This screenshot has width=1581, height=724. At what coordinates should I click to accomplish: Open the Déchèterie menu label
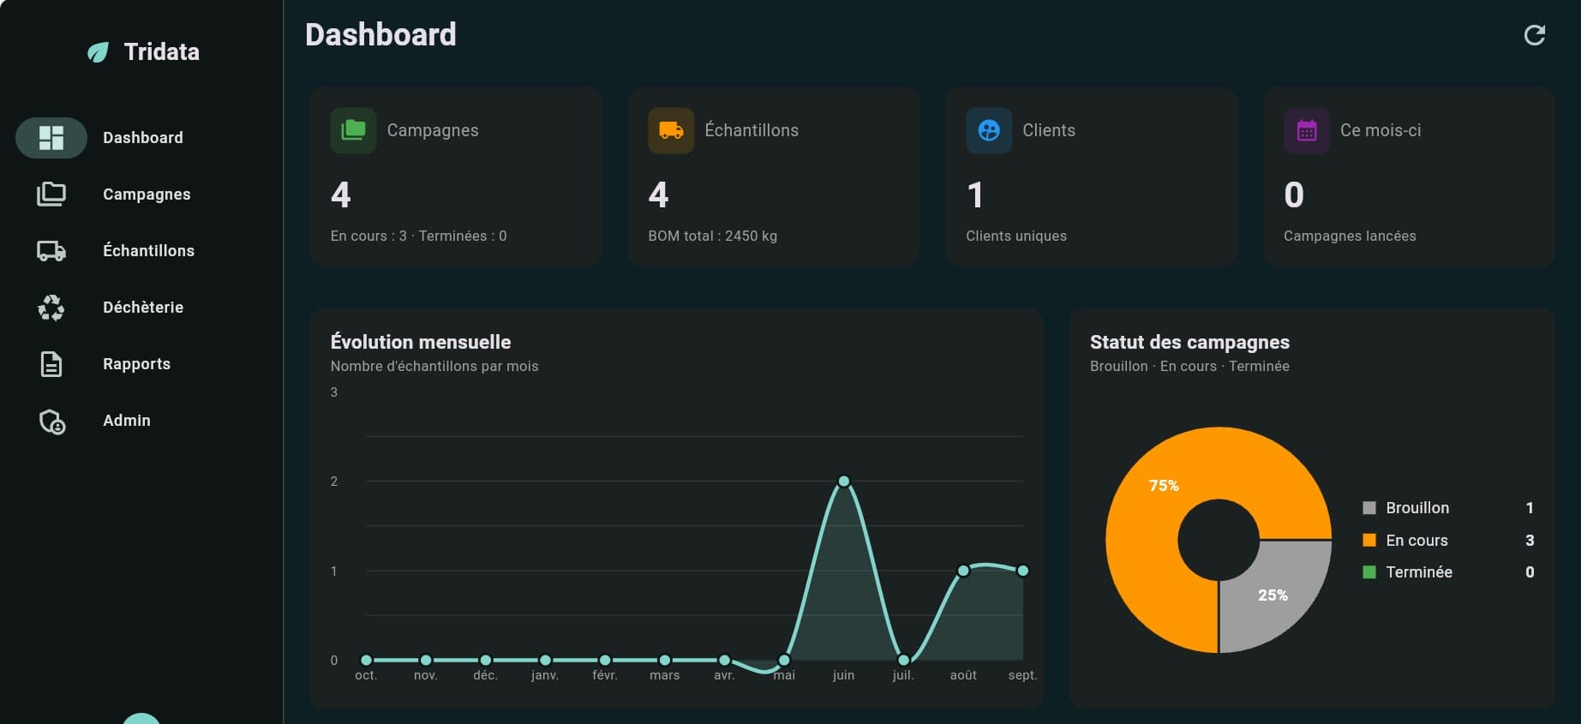click(x=143, y=308)
